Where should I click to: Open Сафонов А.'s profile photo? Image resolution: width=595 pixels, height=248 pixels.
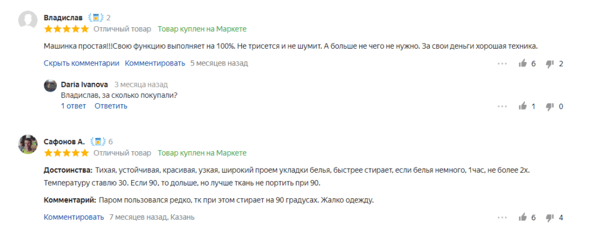28,144
